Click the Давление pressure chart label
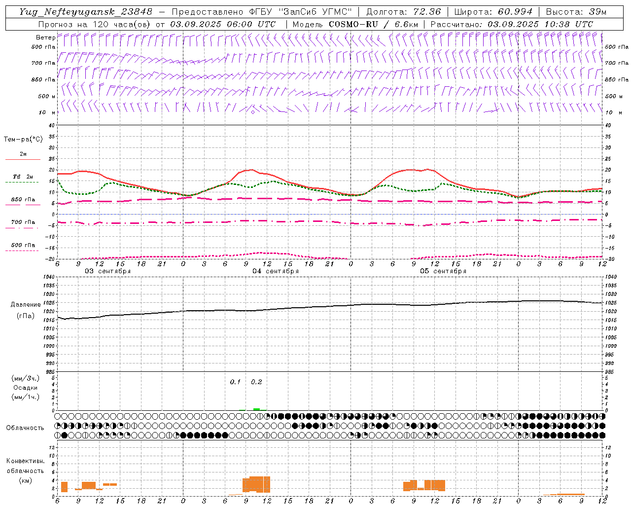Viewport: 631px width, 505px height. pyautogui.click(x=25, y=305)
